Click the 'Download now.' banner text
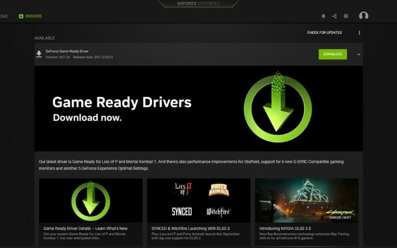This screenshot has width=397, height=248. (x=87, y=118)
